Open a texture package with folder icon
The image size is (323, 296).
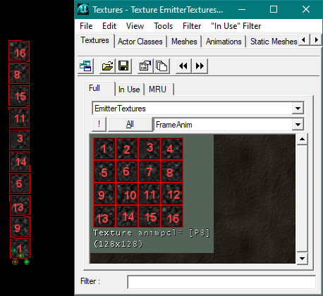pyautogui.click(x=107, y=66)
